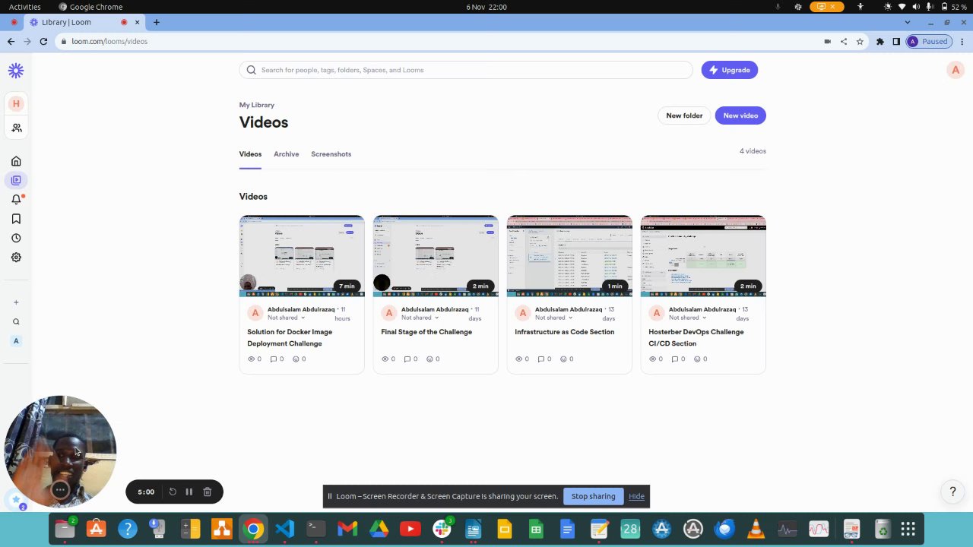Open Watch Later bookmark icon in sidebar

click(x=16, y=219)
